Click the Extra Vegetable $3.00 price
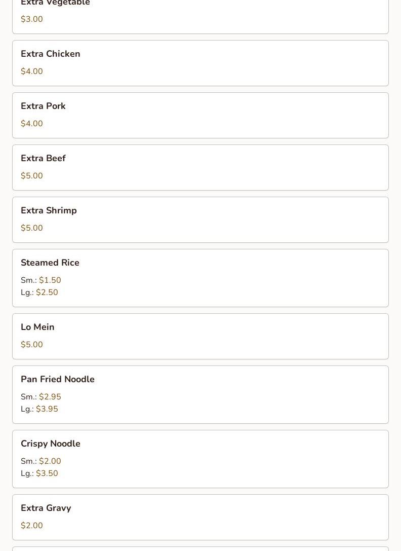 (31, 19)
